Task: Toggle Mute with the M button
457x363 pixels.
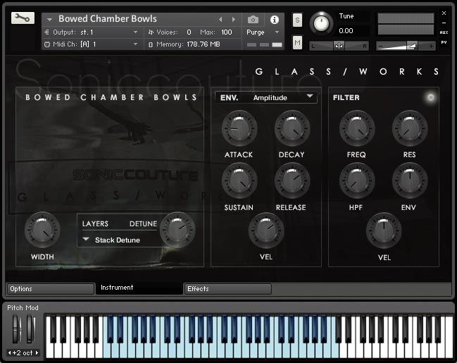Action: click(297, 42)
